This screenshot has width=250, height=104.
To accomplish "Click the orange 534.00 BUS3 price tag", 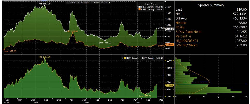I will tap(170, 44).
